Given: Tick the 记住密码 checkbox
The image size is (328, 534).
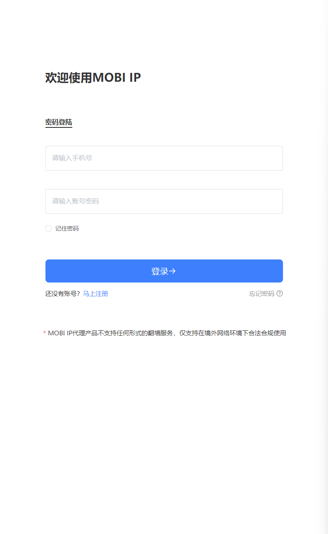Looking at the screenshot, I should pos(48,228).
